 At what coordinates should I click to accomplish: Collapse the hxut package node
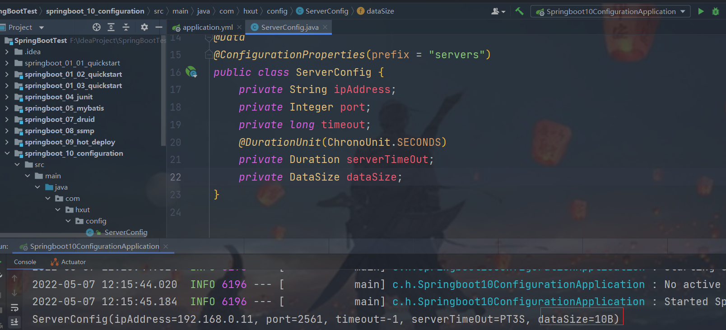tap(58, 210)
